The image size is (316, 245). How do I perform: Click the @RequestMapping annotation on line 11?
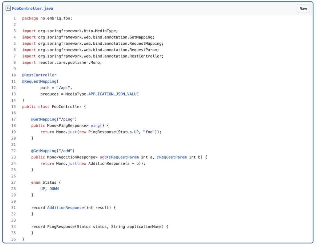click(39, 81)
